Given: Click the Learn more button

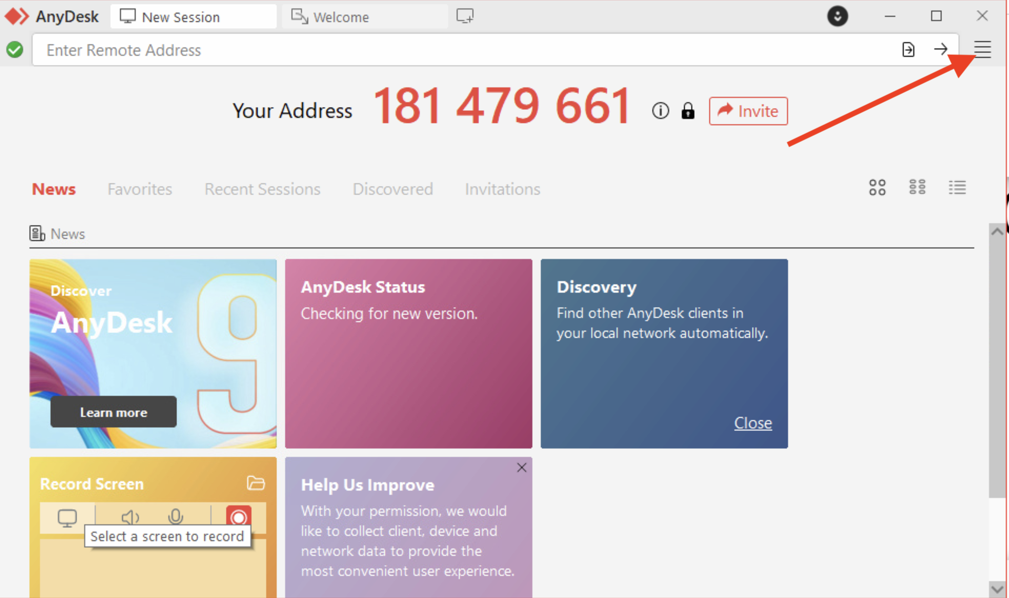Looking at the screenshot, I should 114,412.
